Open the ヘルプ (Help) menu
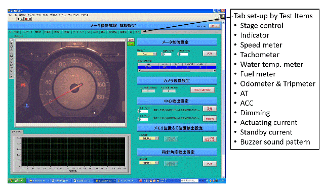 [x=84, y=15]
